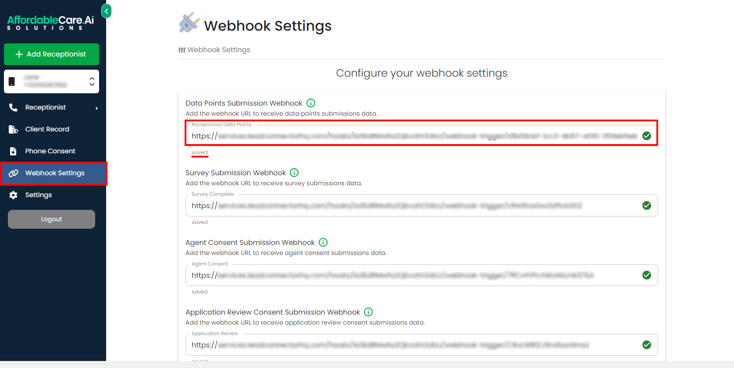The width and height of the screenshot is (734, 368).
Task: Open the info icon for Data Points Submission Webhook
Action: click(x=310, y=103)
